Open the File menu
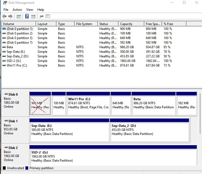The image size is (202, 174). click(x=6, y=10)
